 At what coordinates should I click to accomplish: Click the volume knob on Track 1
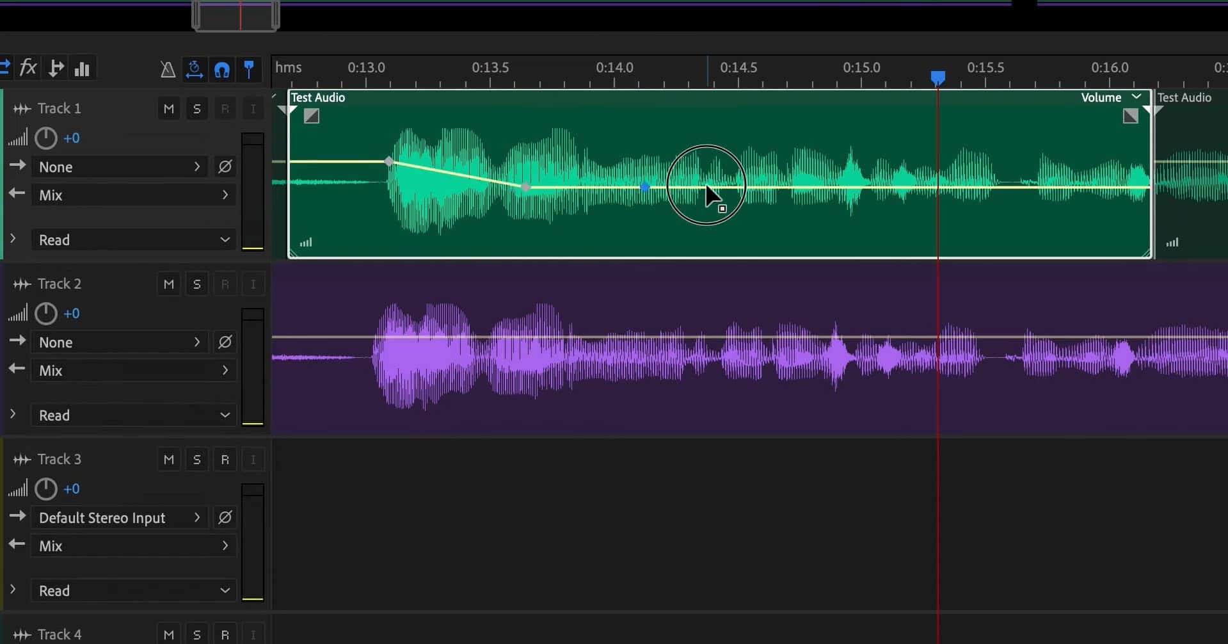pos(45,138)
